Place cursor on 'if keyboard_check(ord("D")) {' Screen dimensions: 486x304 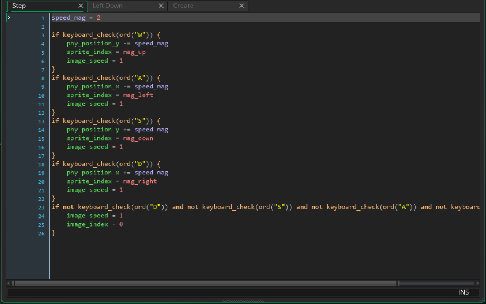106,164
